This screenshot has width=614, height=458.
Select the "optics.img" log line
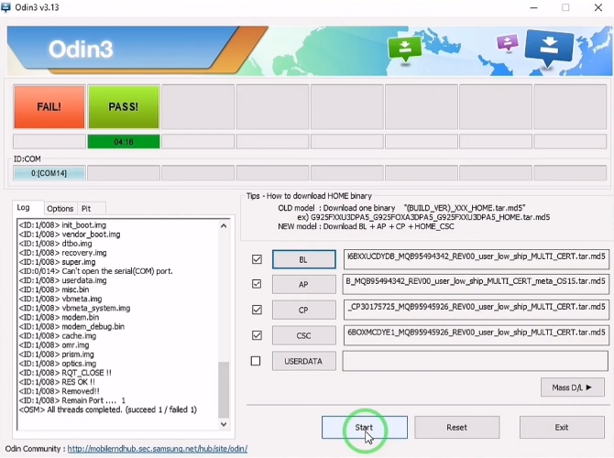click(x=58, y=364)
